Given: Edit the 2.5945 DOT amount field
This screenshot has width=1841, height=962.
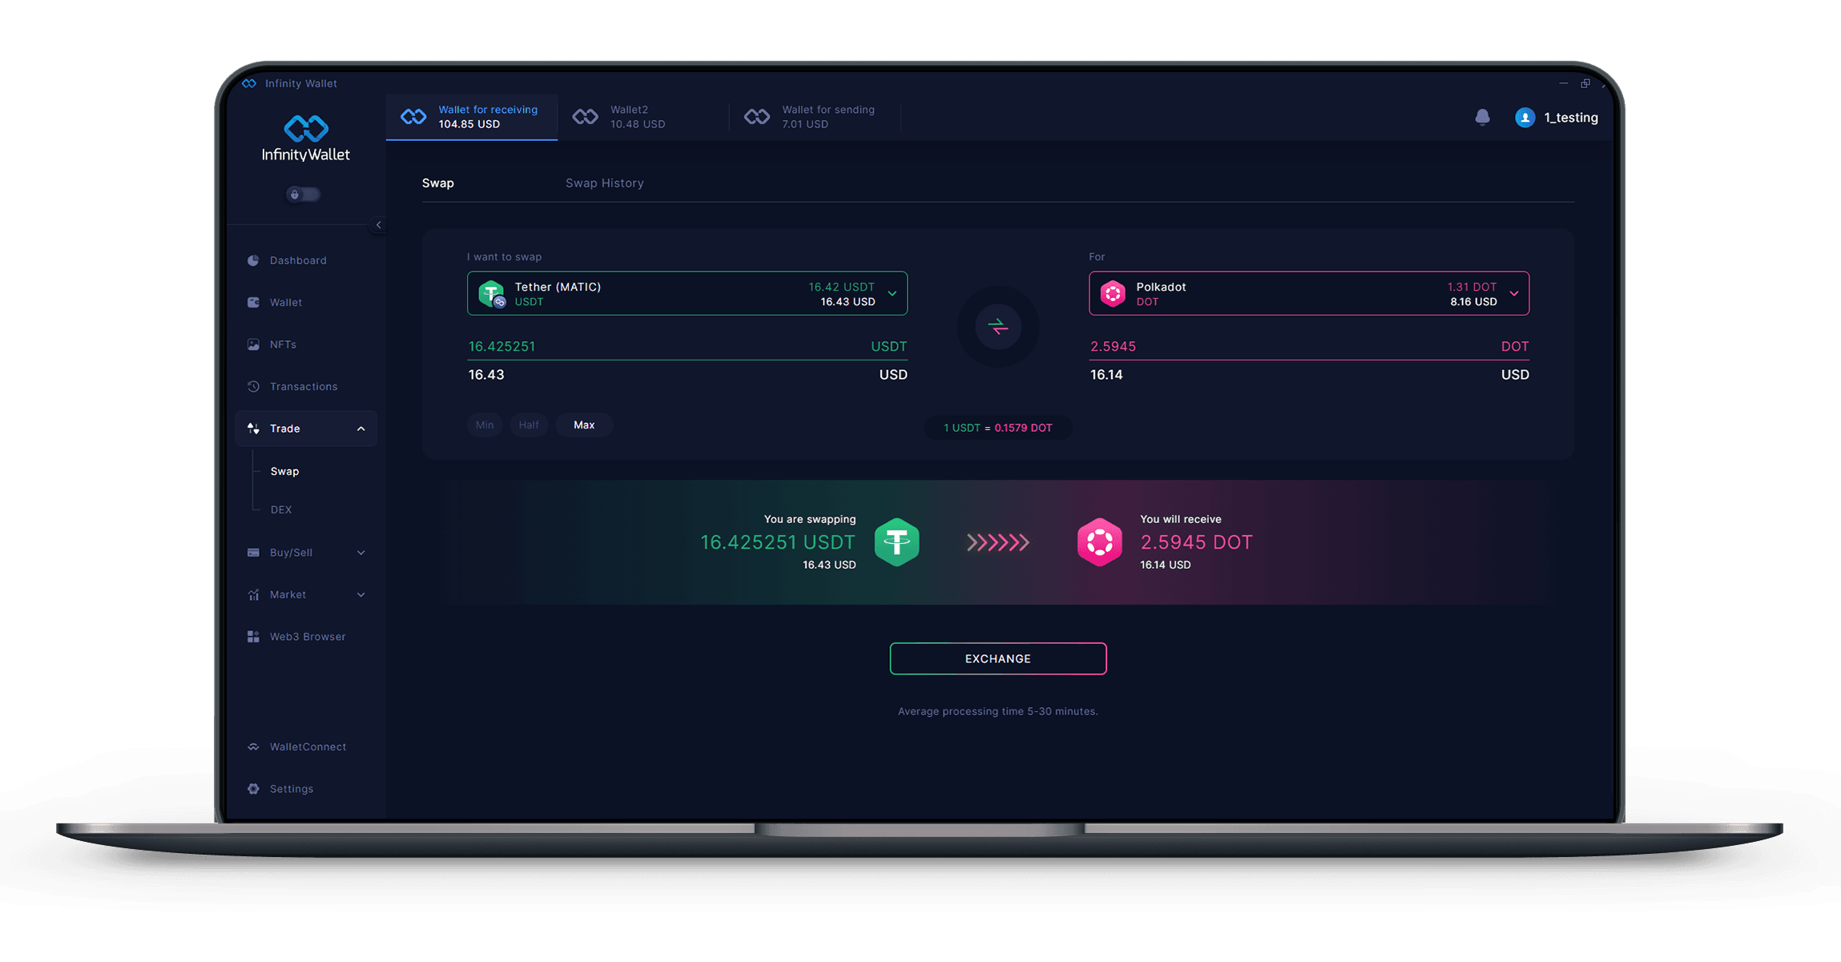Looking at the screenshot, I should point(1309,346).
